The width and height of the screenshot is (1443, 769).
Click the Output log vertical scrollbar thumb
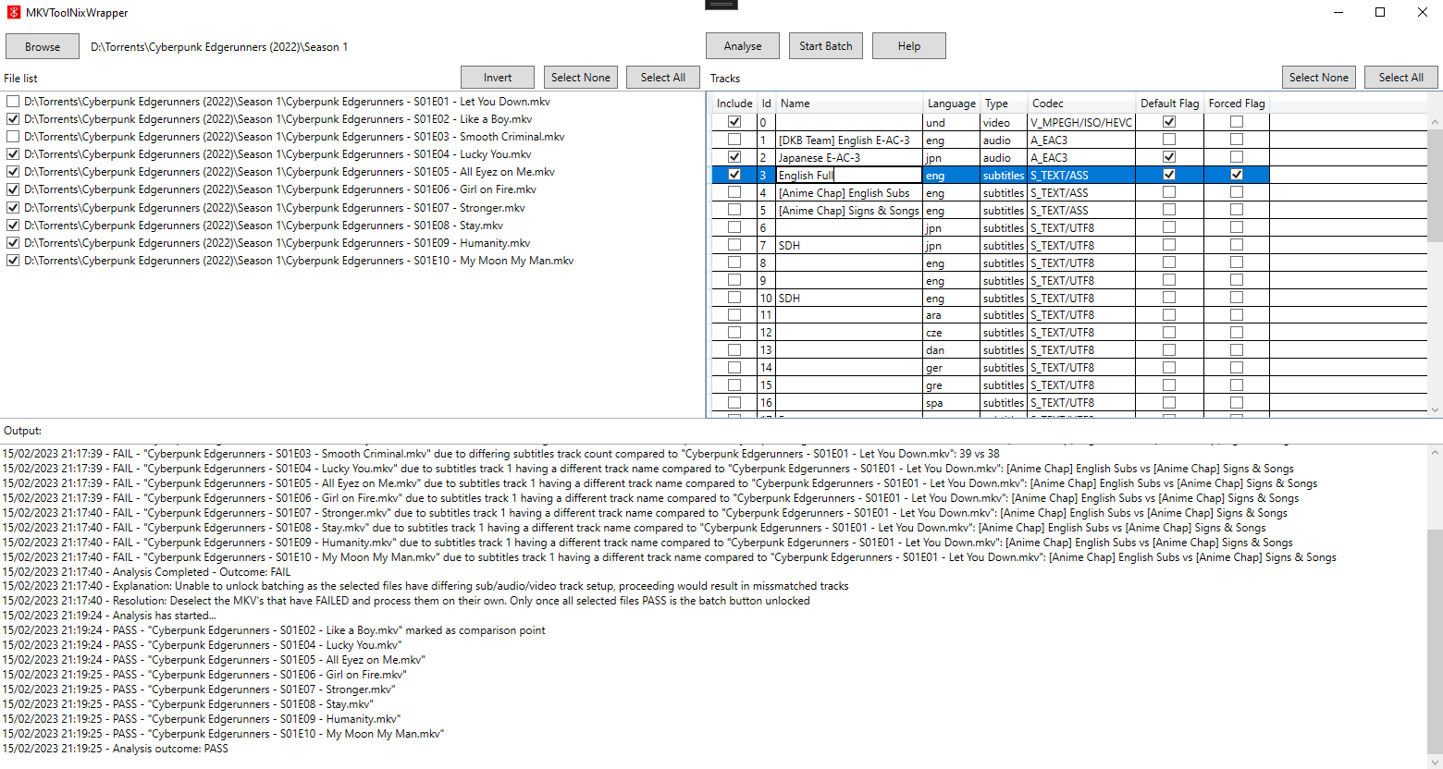tap(1435, 642)
